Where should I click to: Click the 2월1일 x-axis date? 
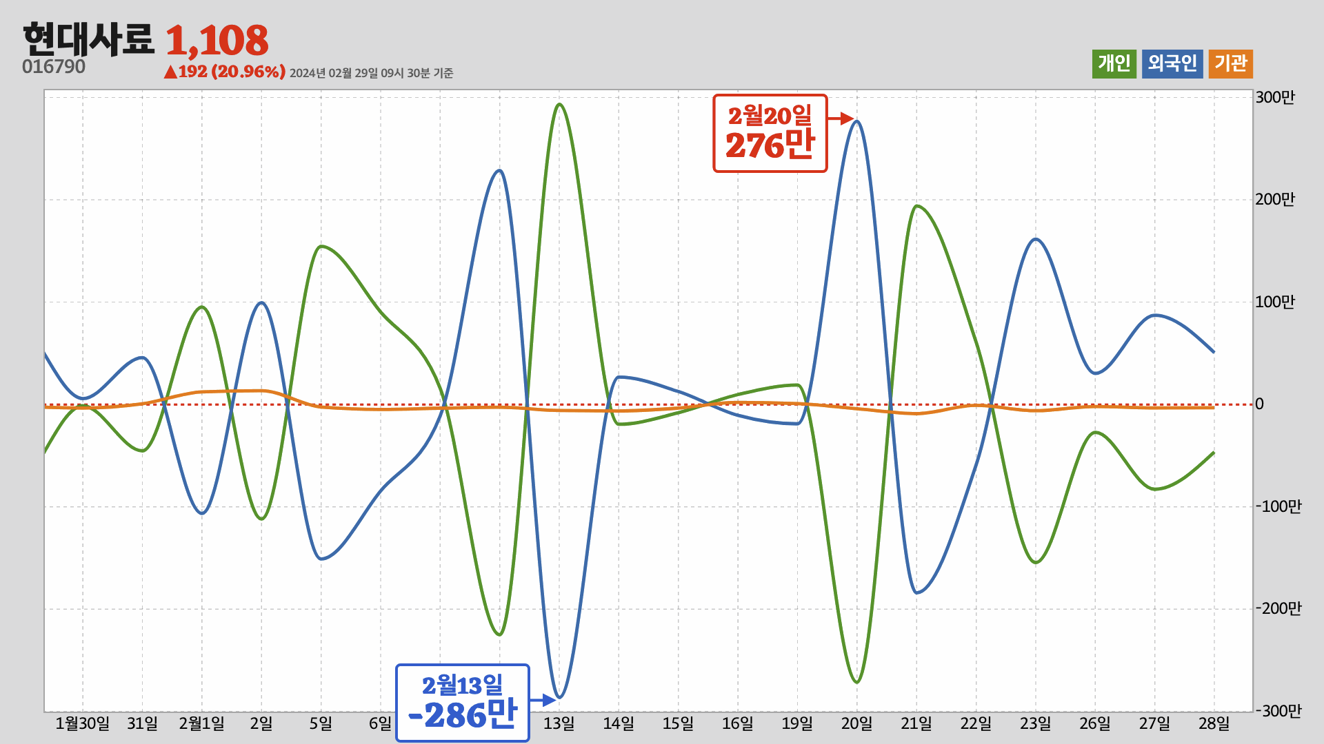point(202,723)
